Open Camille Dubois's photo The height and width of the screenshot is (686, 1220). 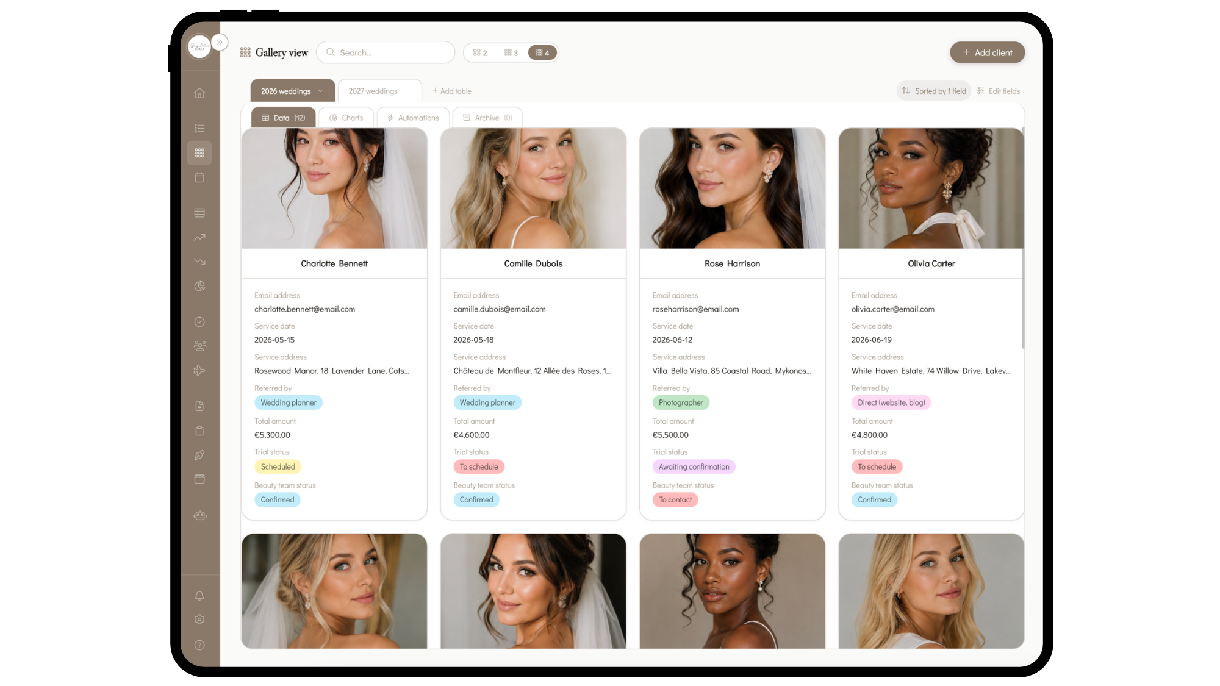[x=533, y=188]
